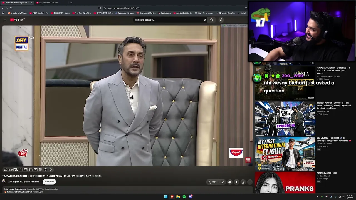
Task: Subscribe to ARY Digital HD channel
Action: click(x=49, y=182)
